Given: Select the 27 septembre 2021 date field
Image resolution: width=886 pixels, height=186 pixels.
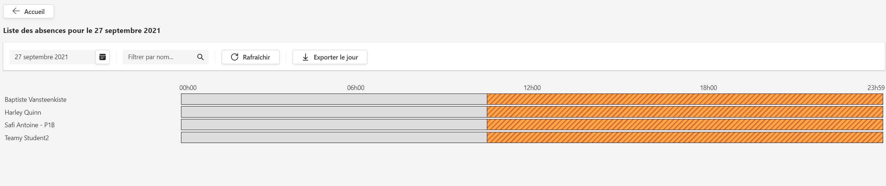Looking at the screenshot, I should (x=53, y=57).
